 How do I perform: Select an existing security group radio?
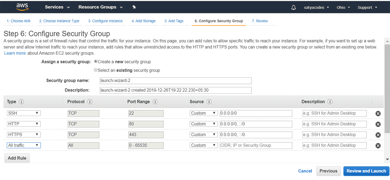(96, 70)
